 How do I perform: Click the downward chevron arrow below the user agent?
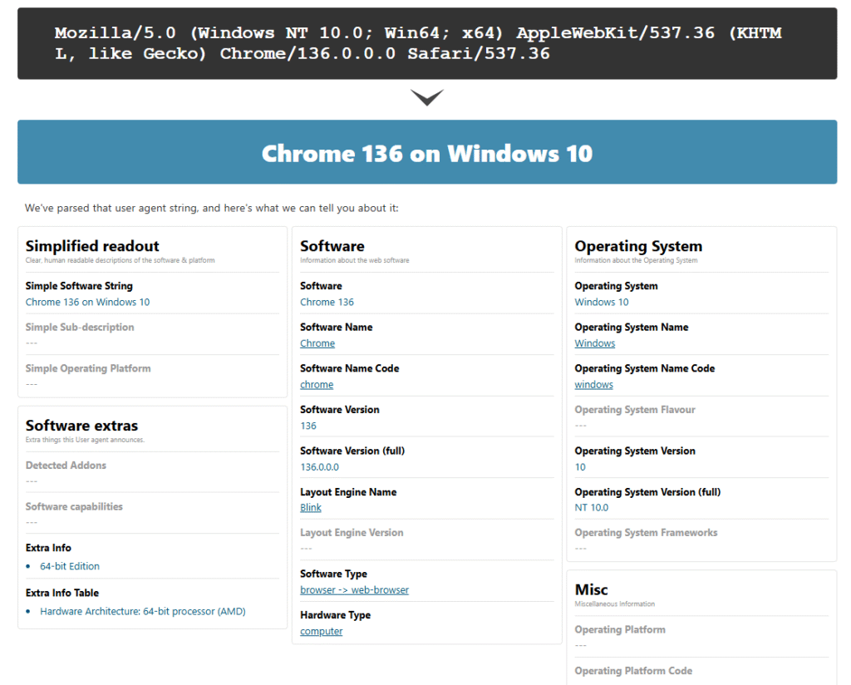pos(427,98)
